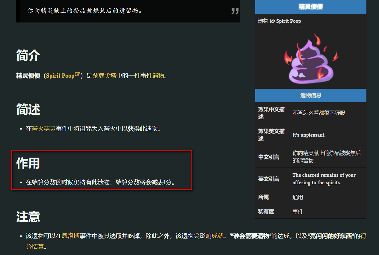Click the bold text "亮闪闪的好东西"
The image size is (379, 255).
331,236
